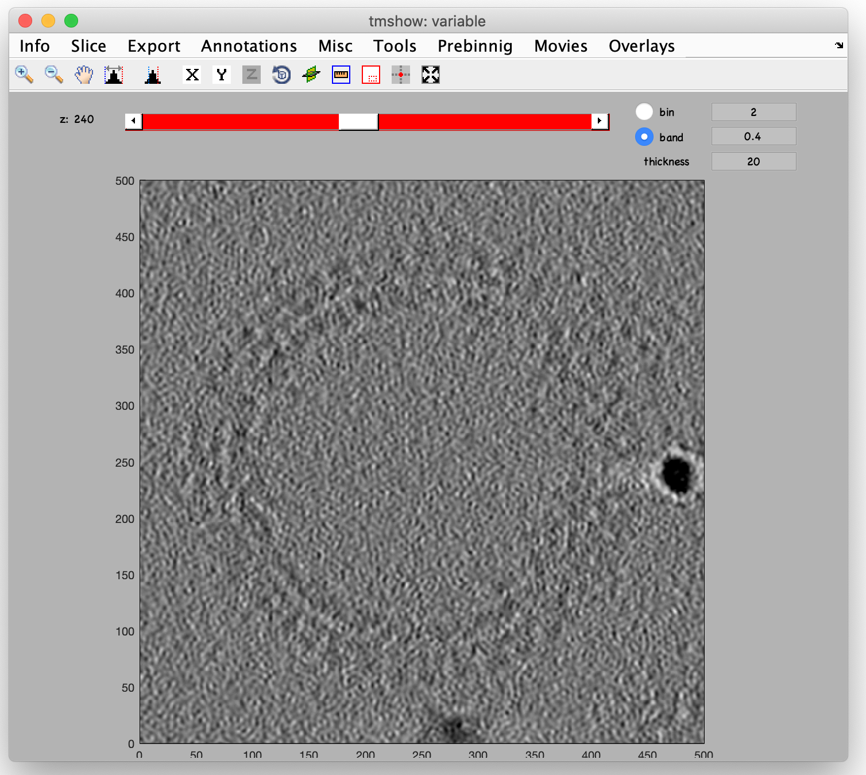Screen dimensions: 866x775
Task: Activate the hand pan tool
Action: click(x=84, y=75)
